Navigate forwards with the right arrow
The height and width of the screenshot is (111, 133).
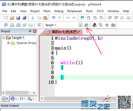[74, 18]
